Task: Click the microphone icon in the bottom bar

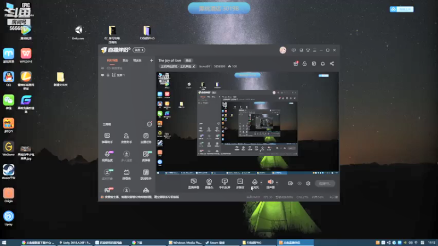Action: pyautogui.click(x=255, y=182)
